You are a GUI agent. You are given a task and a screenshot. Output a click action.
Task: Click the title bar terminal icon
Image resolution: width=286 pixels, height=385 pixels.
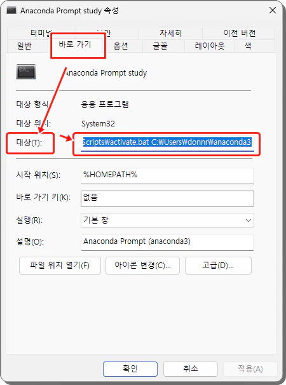point(11,11)
